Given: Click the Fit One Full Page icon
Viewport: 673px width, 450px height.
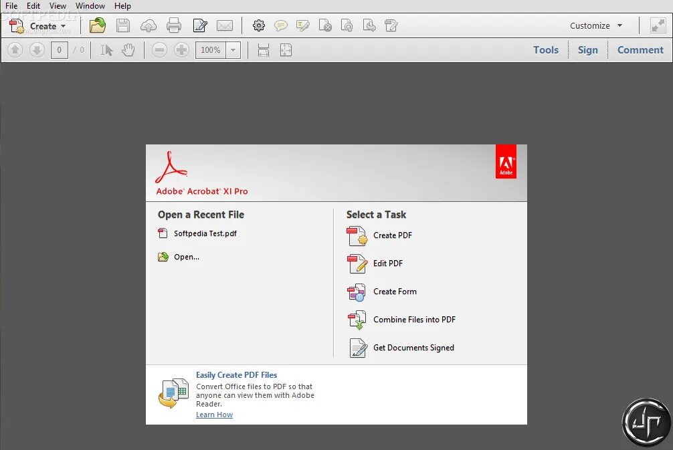Looking at the screenshot, I should 286,50.
